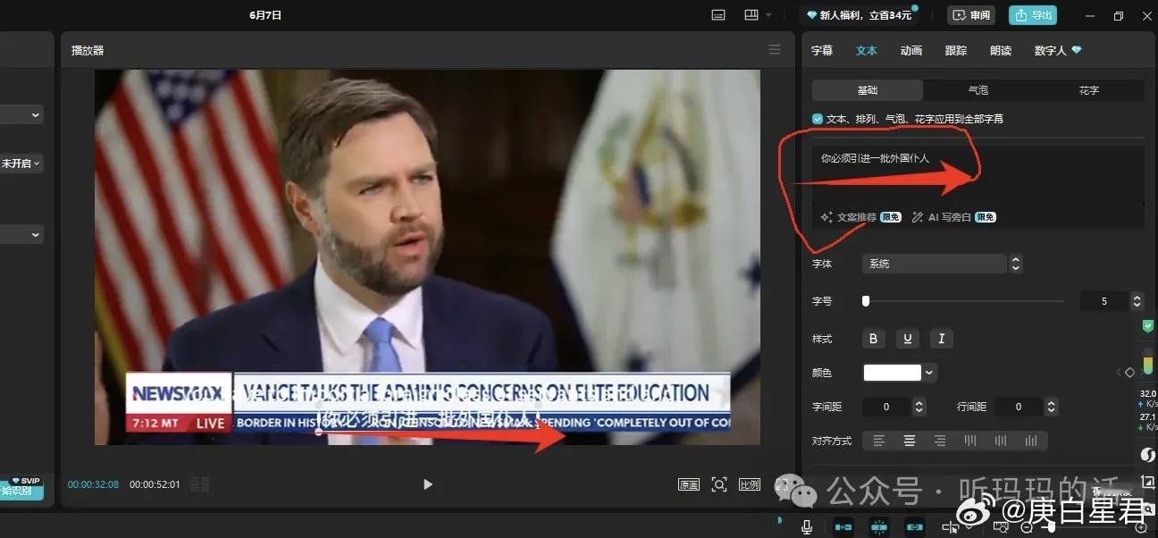
Task: Align text right
Action: click(x=939, y=441)
